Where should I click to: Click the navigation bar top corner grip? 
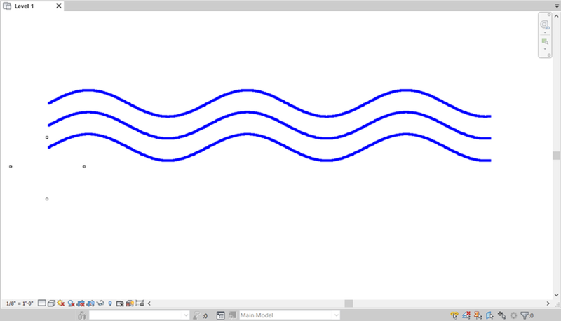549,15
